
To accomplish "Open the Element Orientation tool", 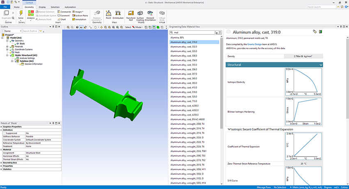I will [x=150, y=16].
